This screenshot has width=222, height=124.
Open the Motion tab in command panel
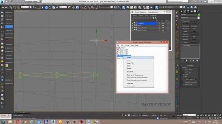pyautogui.click(x=191, y=11)
